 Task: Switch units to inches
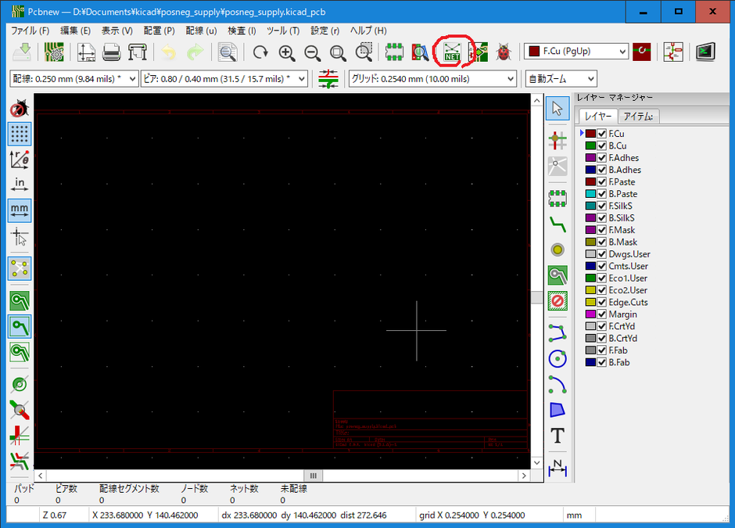(20, 184)
